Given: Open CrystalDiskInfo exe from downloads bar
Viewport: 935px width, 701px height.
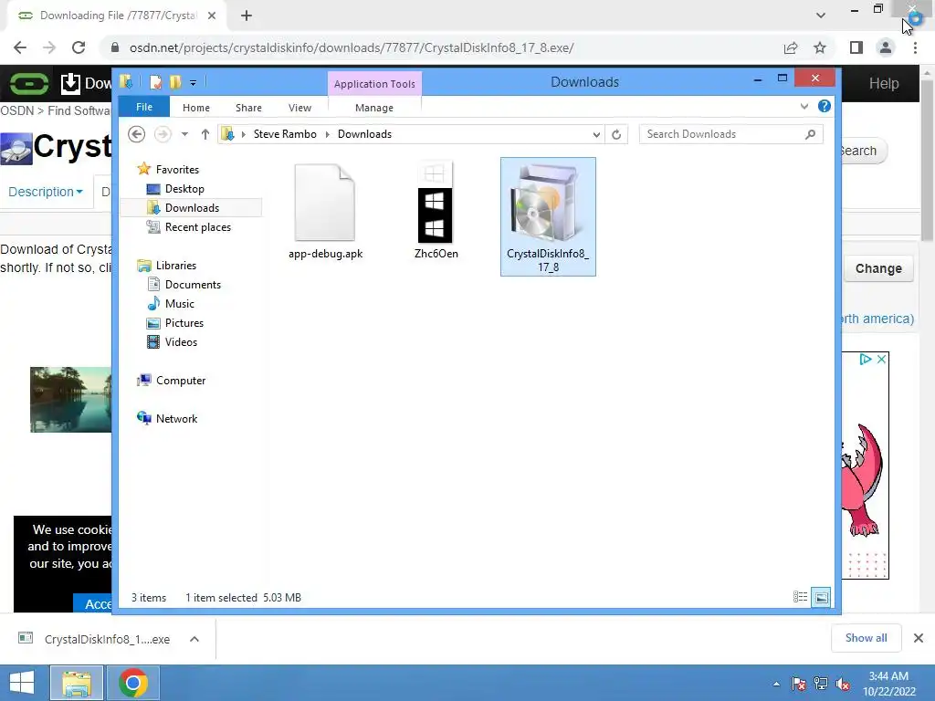Looking at the screenshot, I should tap(107, 639).
